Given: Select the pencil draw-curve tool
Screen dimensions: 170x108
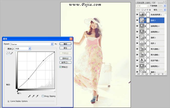Looking at the screenshot, I should pyautogui.click(x=12, y=53).
